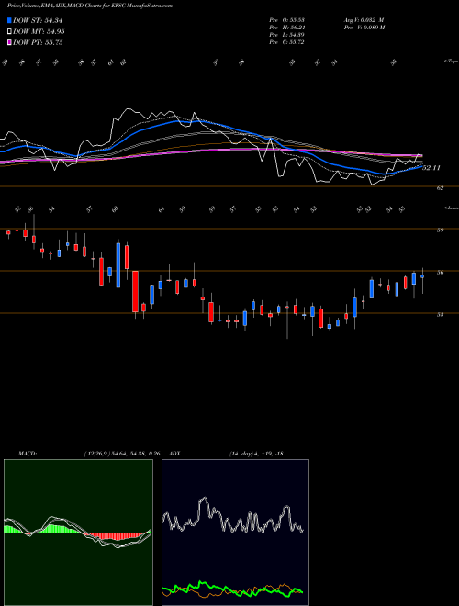This screenshot has width=459, height=606.
Task: Click the 'Pre O: 55.55' open value
Action: (x=286, y=20)
